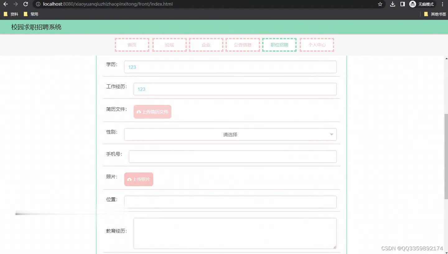Viewport: 448px width, 254px height.
Task: Click the 教育经历 text area
Action: [x=235, y=233]
